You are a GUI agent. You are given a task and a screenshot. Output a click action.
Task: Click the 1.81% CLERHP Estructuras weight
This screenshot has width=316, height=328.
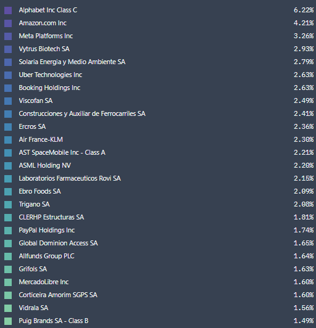click(304, 217)
